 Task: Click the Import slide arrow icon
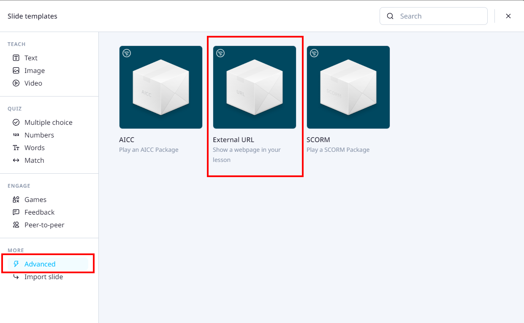click(16, 277)
